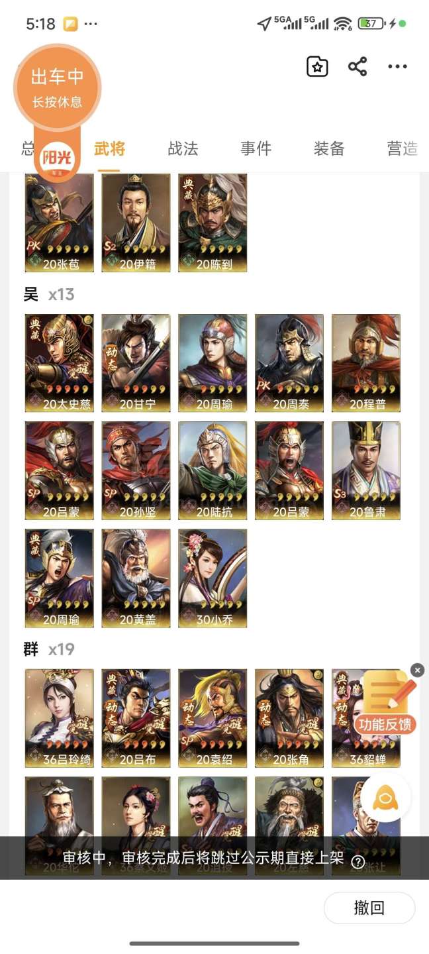Select the 小乔 hero card

(213, 578)
